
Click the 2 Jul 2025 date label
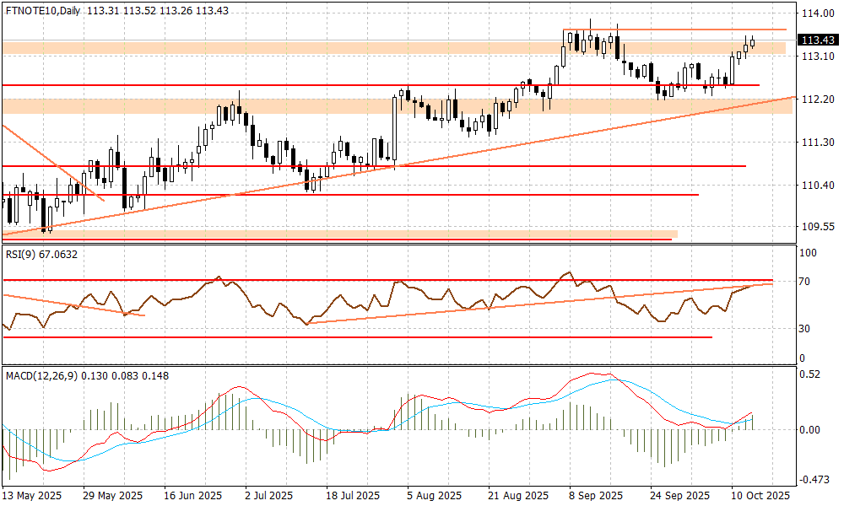[x=268, y=496]
